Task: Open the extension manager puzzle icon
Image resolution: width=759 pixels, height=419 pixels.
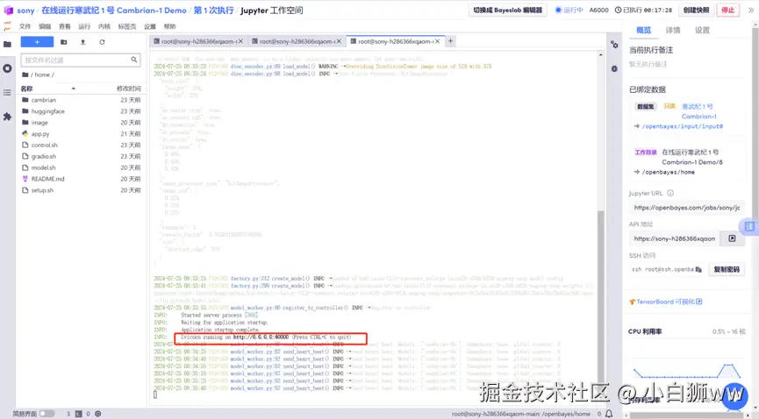Action: pyautogui.click(x=7, y=117)
